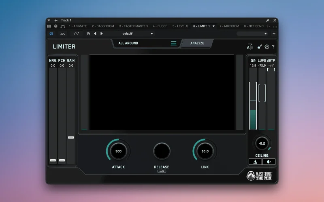This screenshot has width=324, height=202.
Task: Switch to the 3 - FASTERMASTER tab
Action: tap(133, 26)
